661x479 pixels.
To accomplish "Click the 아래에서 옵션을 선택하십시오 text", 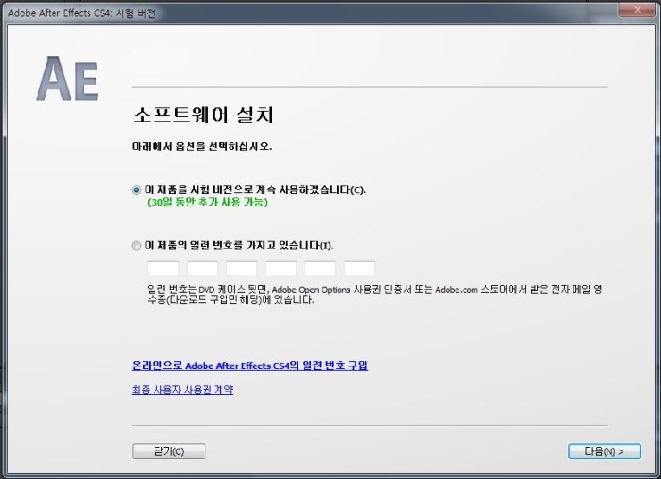I will (202, 147).
